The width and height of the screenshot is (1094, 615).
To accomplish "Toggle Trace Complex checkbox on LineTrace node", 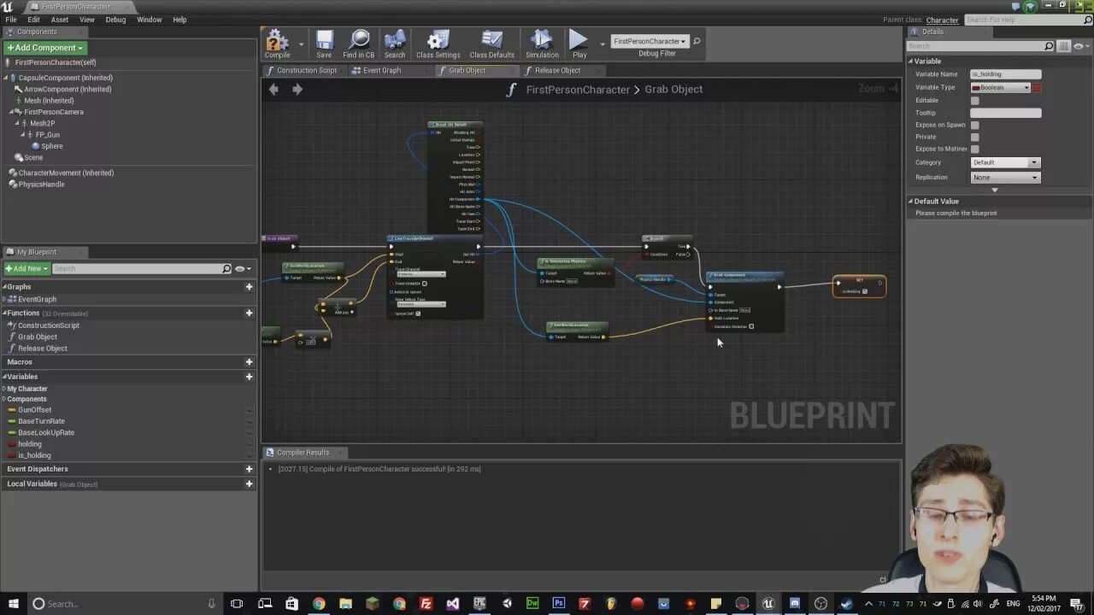I will [x=424, y=284].
